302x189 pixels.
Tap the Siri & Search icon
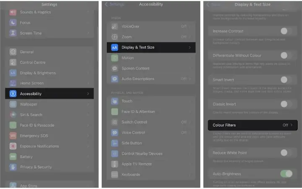coord(13,115)
